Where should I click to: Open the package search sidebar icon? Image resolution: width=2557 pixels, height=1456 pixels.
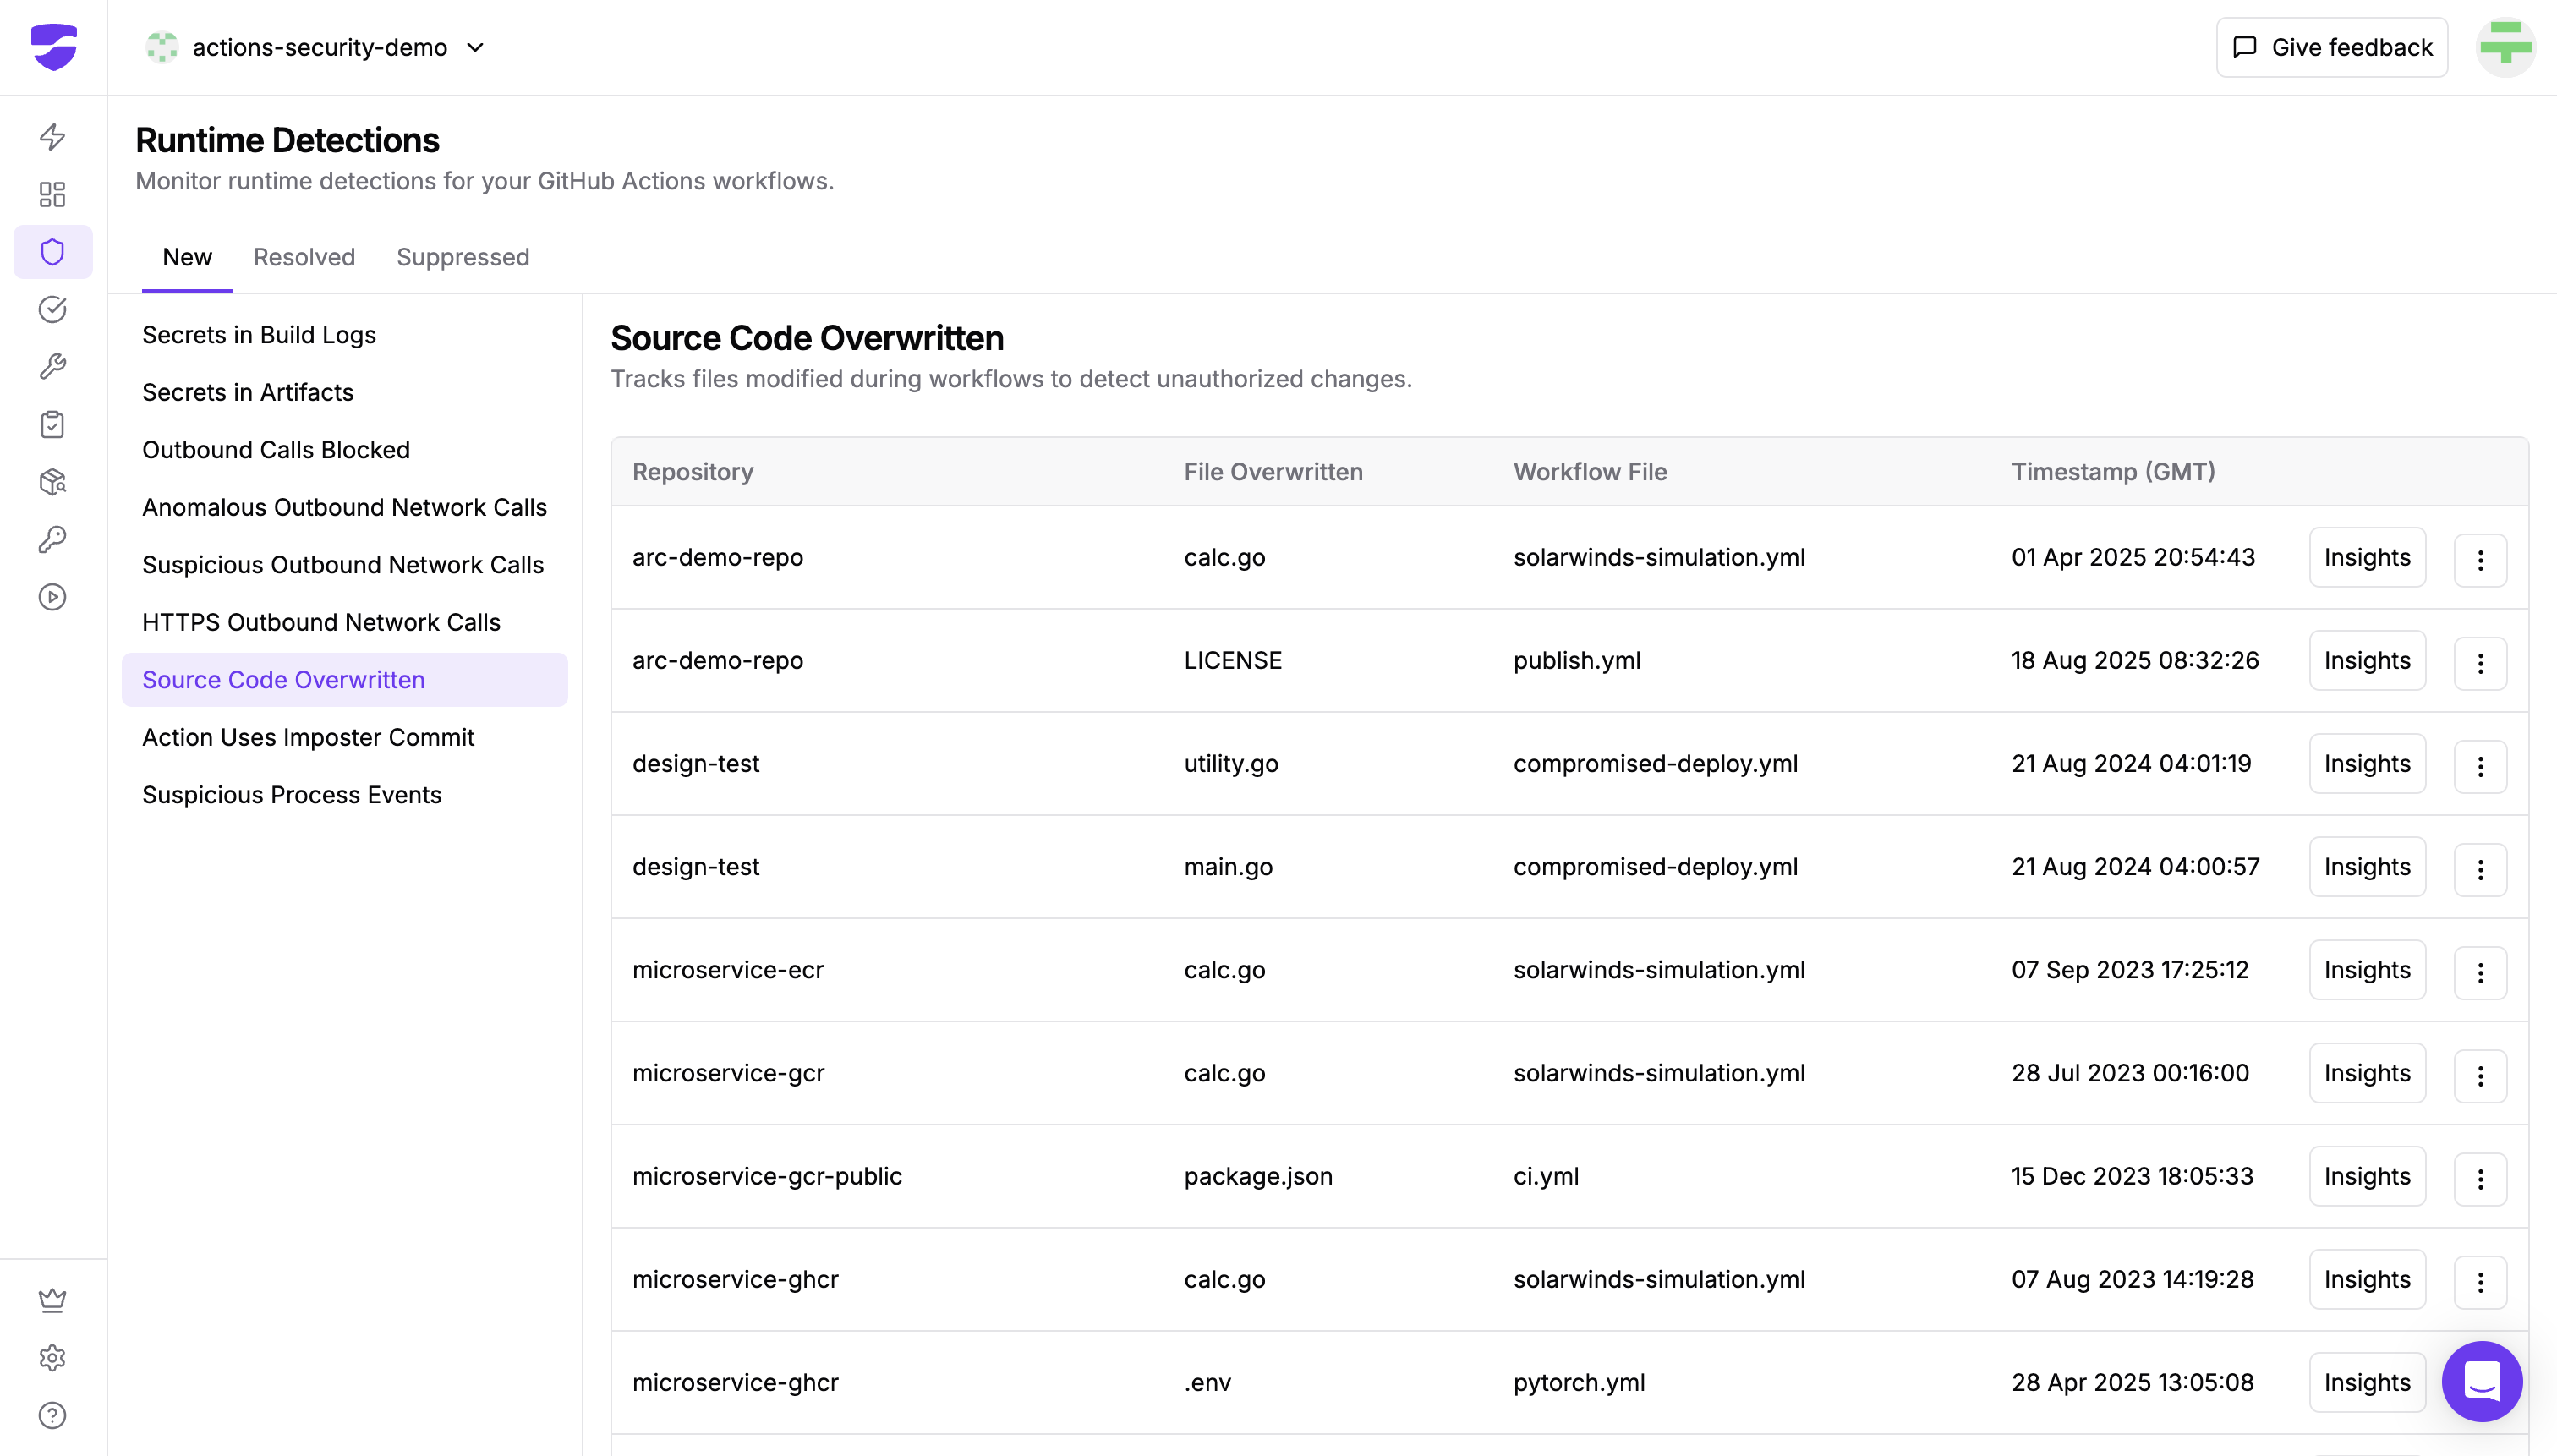(52, 482)
